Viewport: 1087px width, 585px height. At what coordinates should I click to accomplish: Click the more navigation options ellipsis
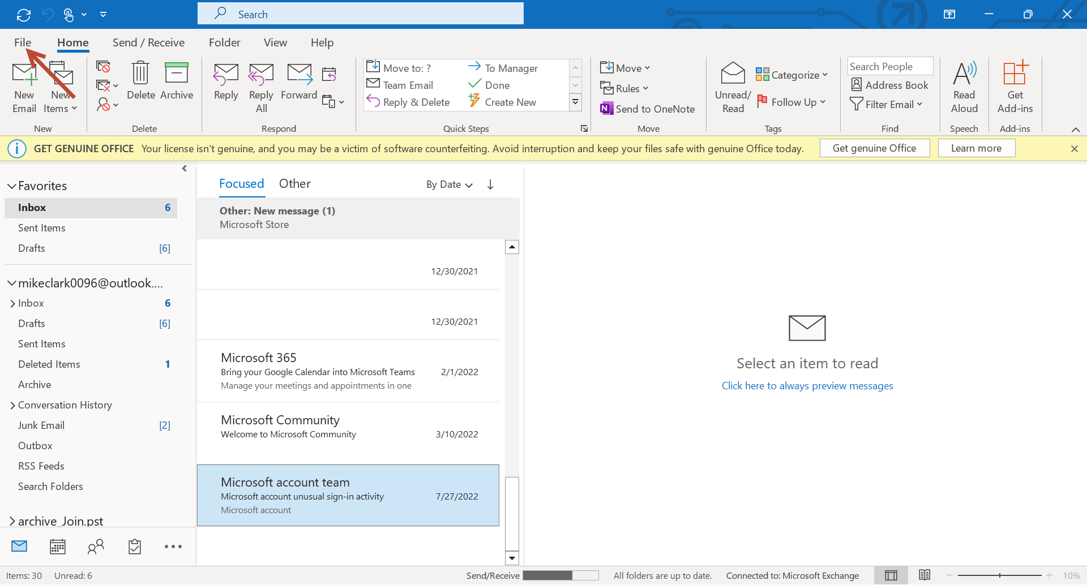[173, 547]
